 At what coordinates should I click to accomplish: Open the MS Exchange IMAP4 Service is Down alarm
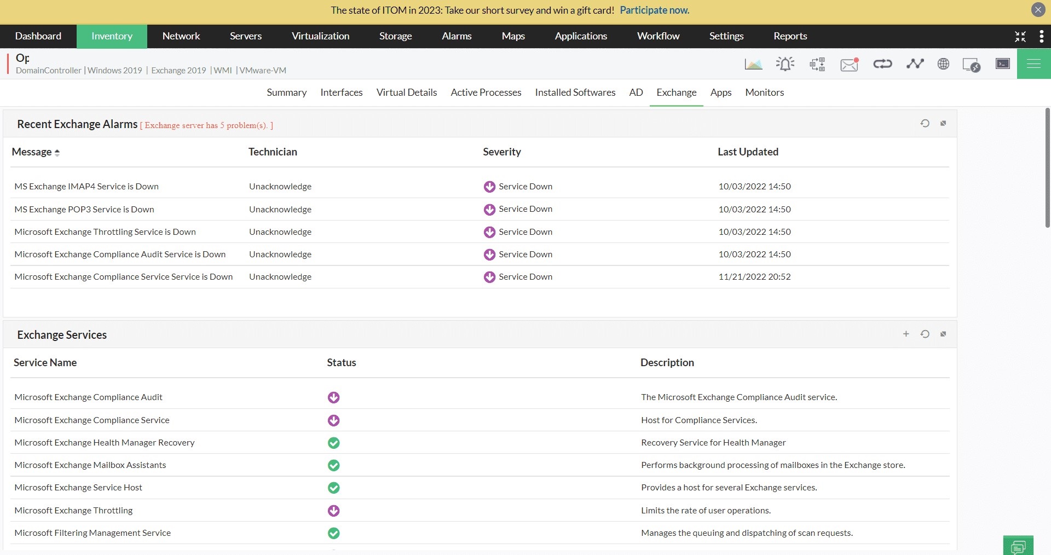coord(86,187)
